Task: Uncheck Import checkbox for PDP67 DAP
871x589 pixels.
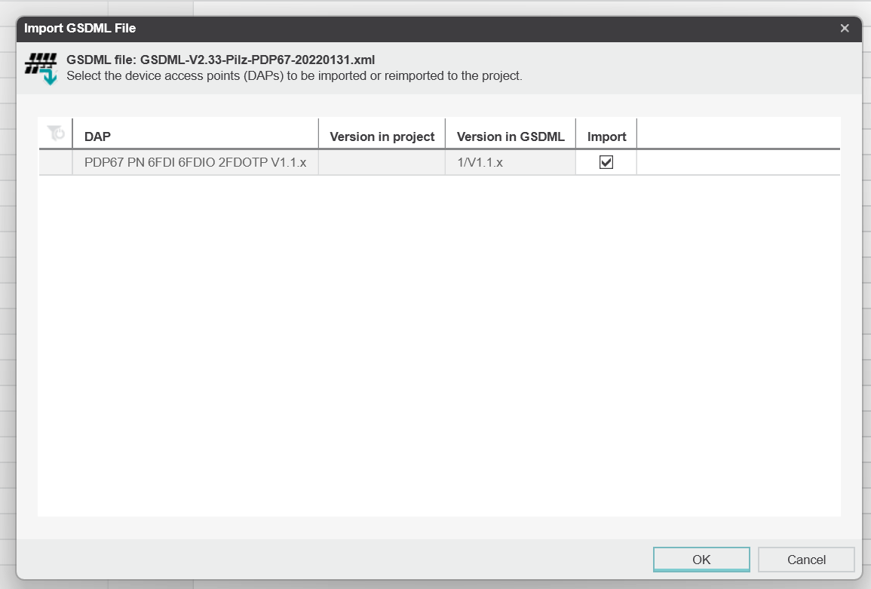Action: [606, 162]
